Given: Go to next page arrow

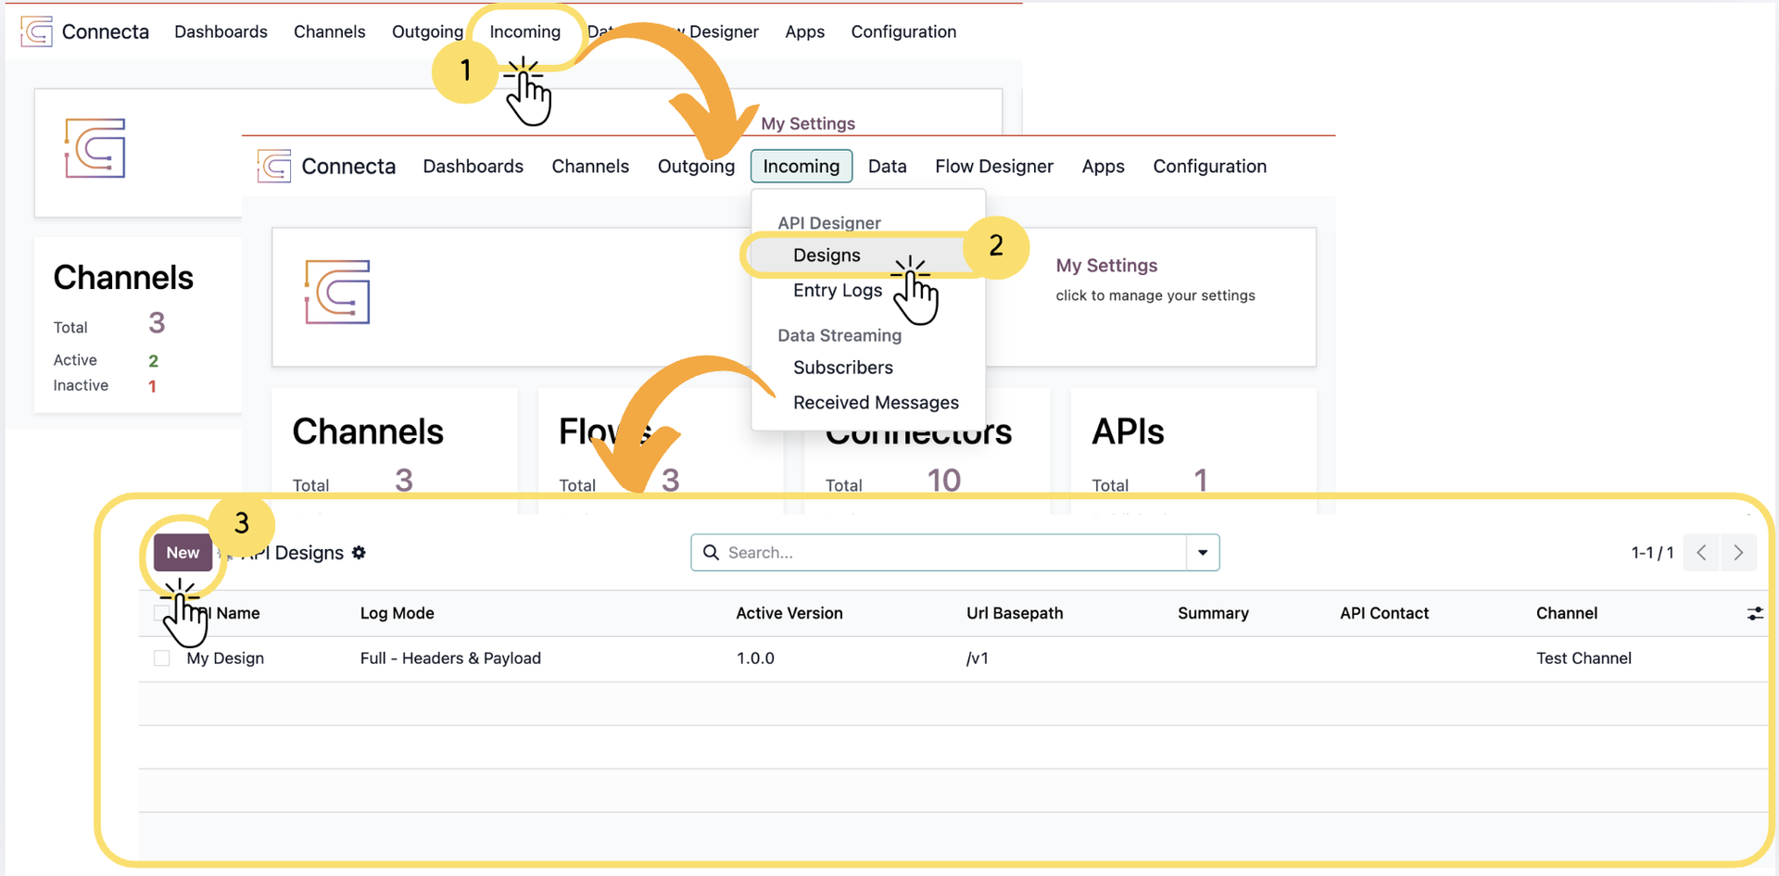Looking at the screenshot, I should point(1738,553).
